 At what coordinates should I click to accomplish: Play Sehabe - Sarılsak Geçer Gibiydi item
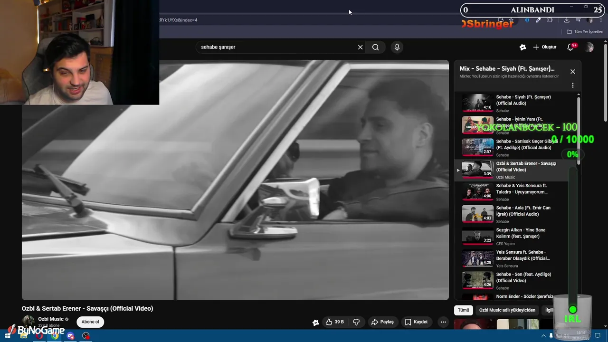(x=515, y=148)
